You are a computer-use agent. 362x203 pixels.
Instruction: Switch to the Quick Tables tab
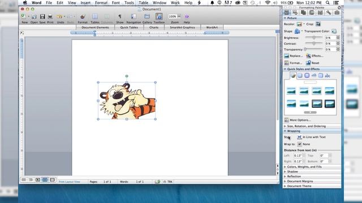[x=129, y=28]
